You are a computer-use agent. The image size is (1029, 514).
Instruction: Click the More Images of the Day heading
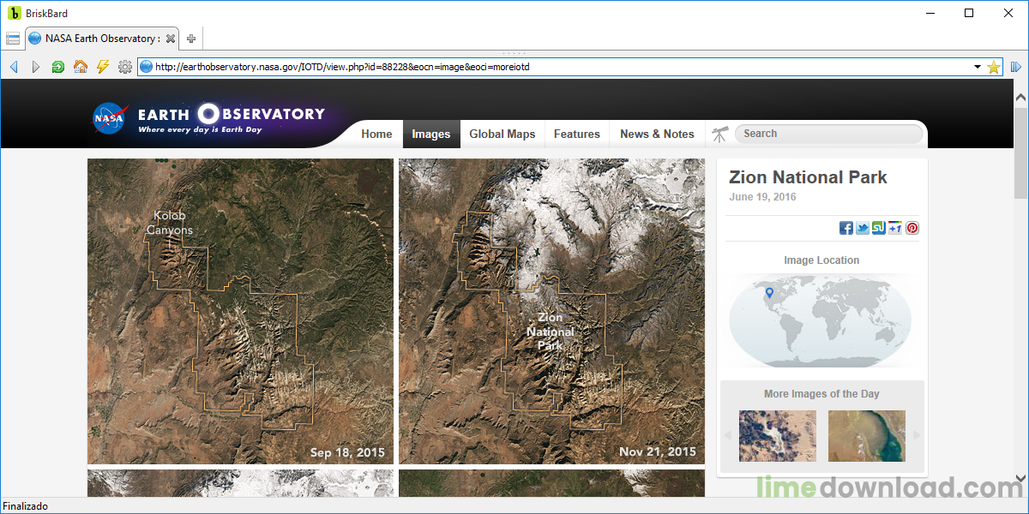821,394
